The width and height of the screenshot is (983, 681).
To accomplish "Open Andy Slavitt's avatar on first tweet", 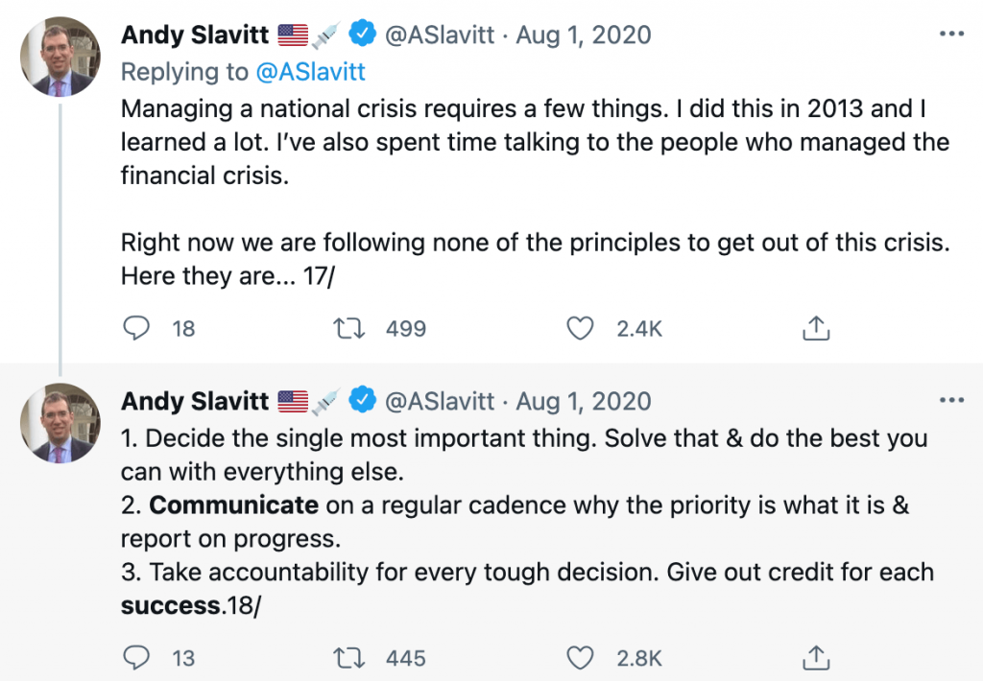I will click(60, 57).
